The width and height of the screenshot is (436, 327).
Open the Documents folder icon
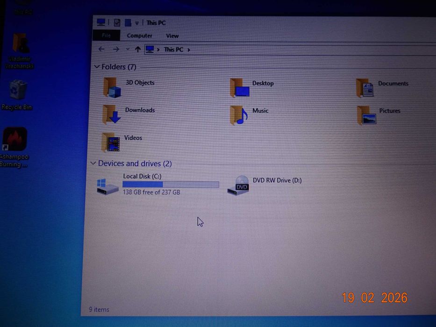(x=365, y=88)
